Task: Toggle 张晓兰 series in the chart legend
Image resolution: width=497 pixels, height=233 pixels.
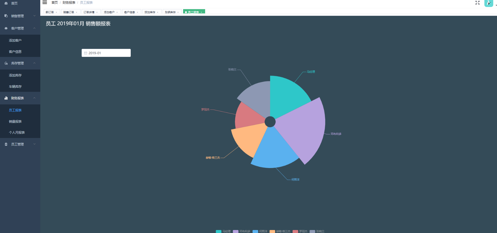Action: tap(317, 231)
